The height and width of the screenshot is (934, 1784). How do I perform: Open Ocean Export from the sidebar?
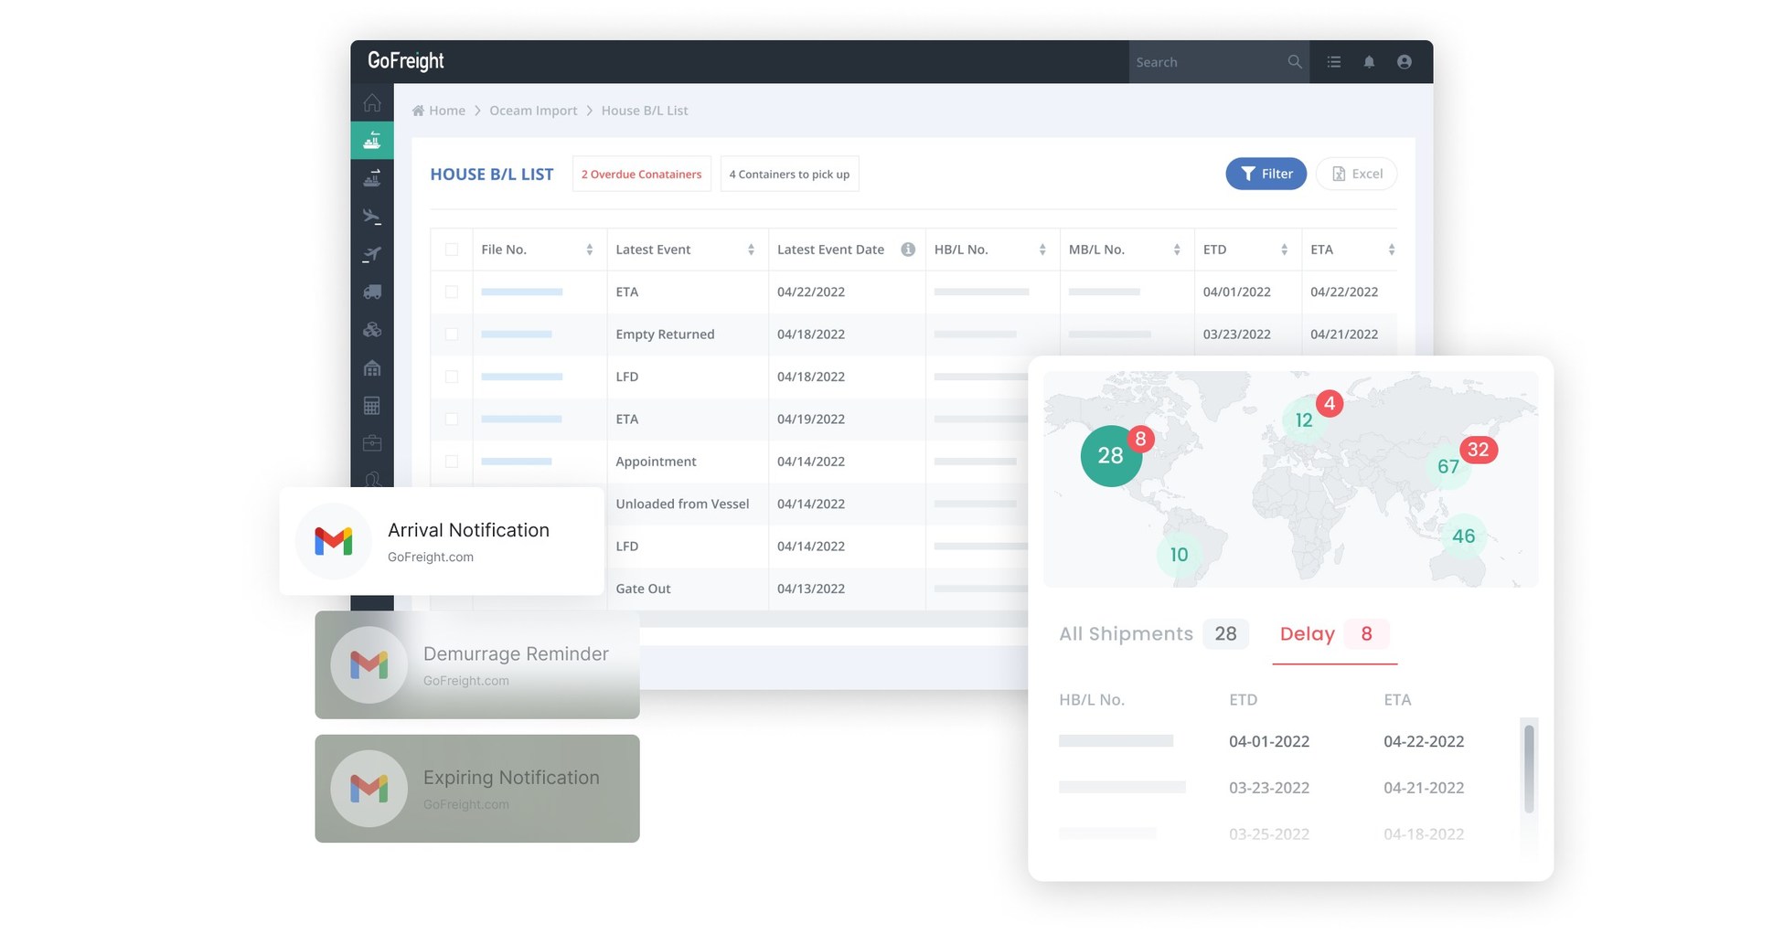(x=372, y=178)
